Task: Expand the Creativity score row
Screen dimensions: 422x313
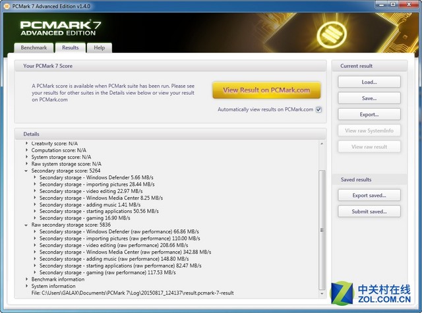Action: coord(26,144)
